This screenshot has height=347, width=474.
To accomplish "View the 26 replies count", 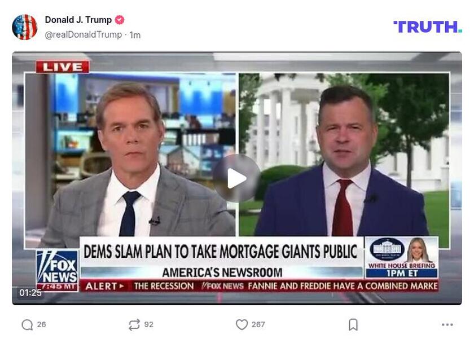I will (x=41, y=324).
